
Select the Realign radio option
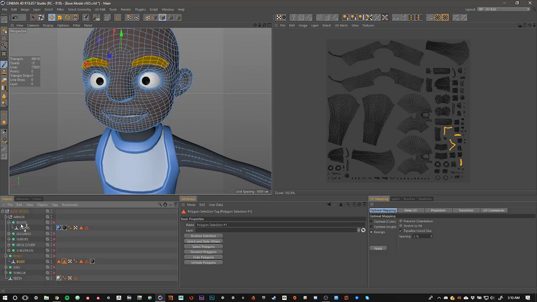click(372, 232)
